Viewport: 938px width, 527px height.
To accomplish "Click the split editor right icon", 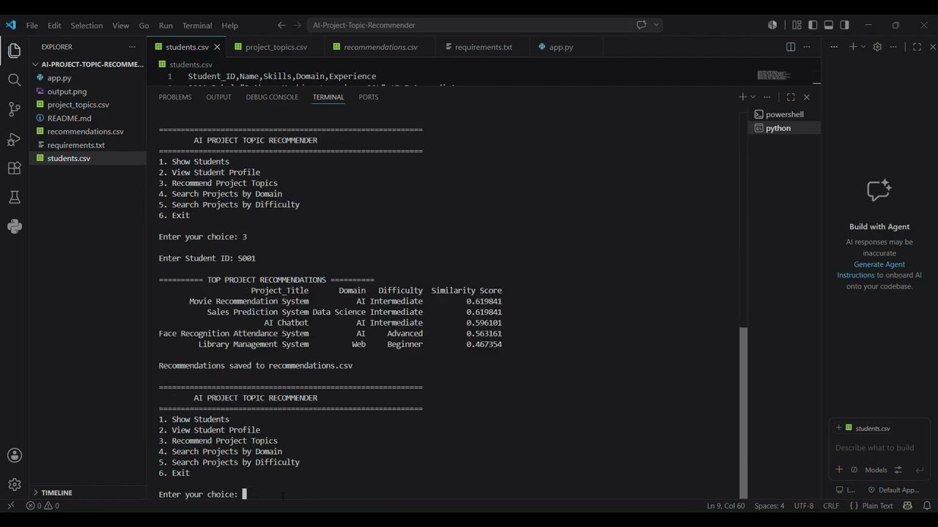I will click(791, 47).
